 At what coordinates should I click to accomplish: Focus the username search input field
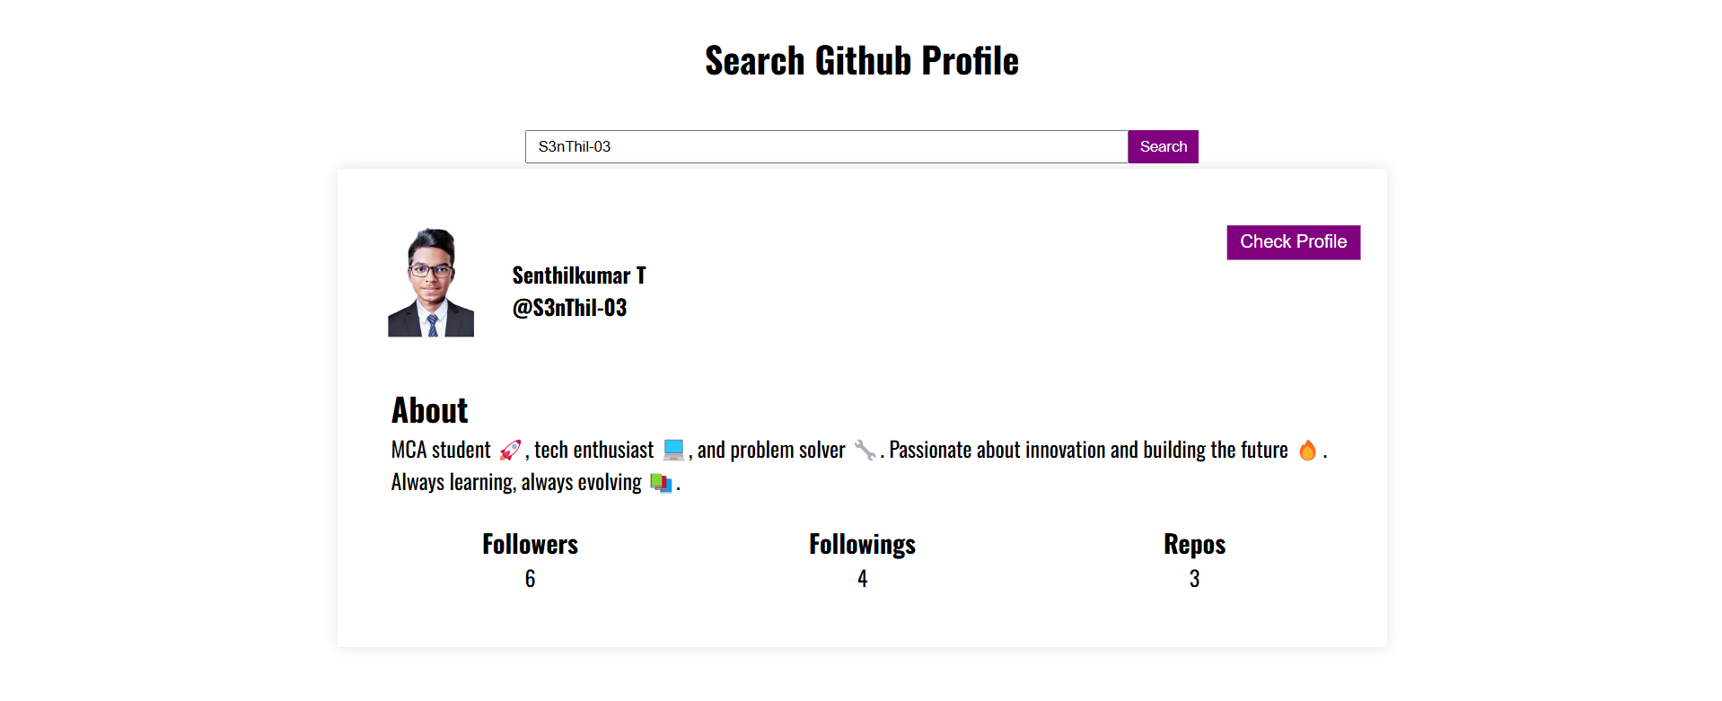pos(826,147)
